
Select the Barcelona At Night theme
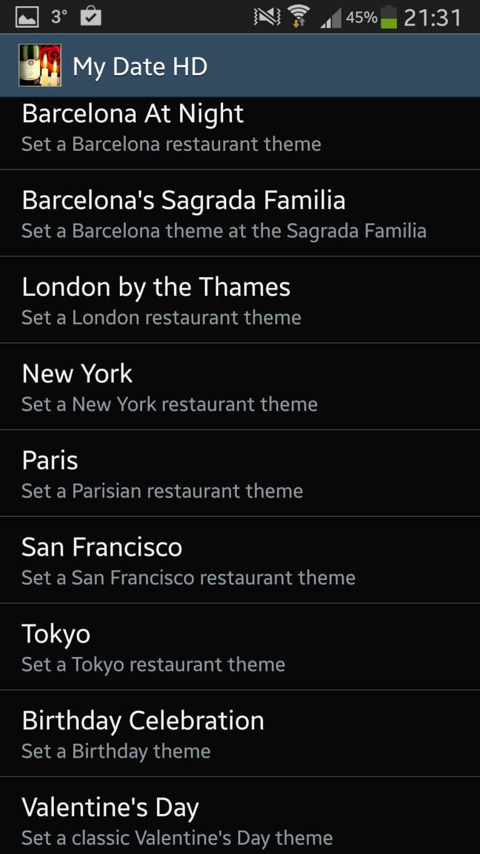(240, 128)
